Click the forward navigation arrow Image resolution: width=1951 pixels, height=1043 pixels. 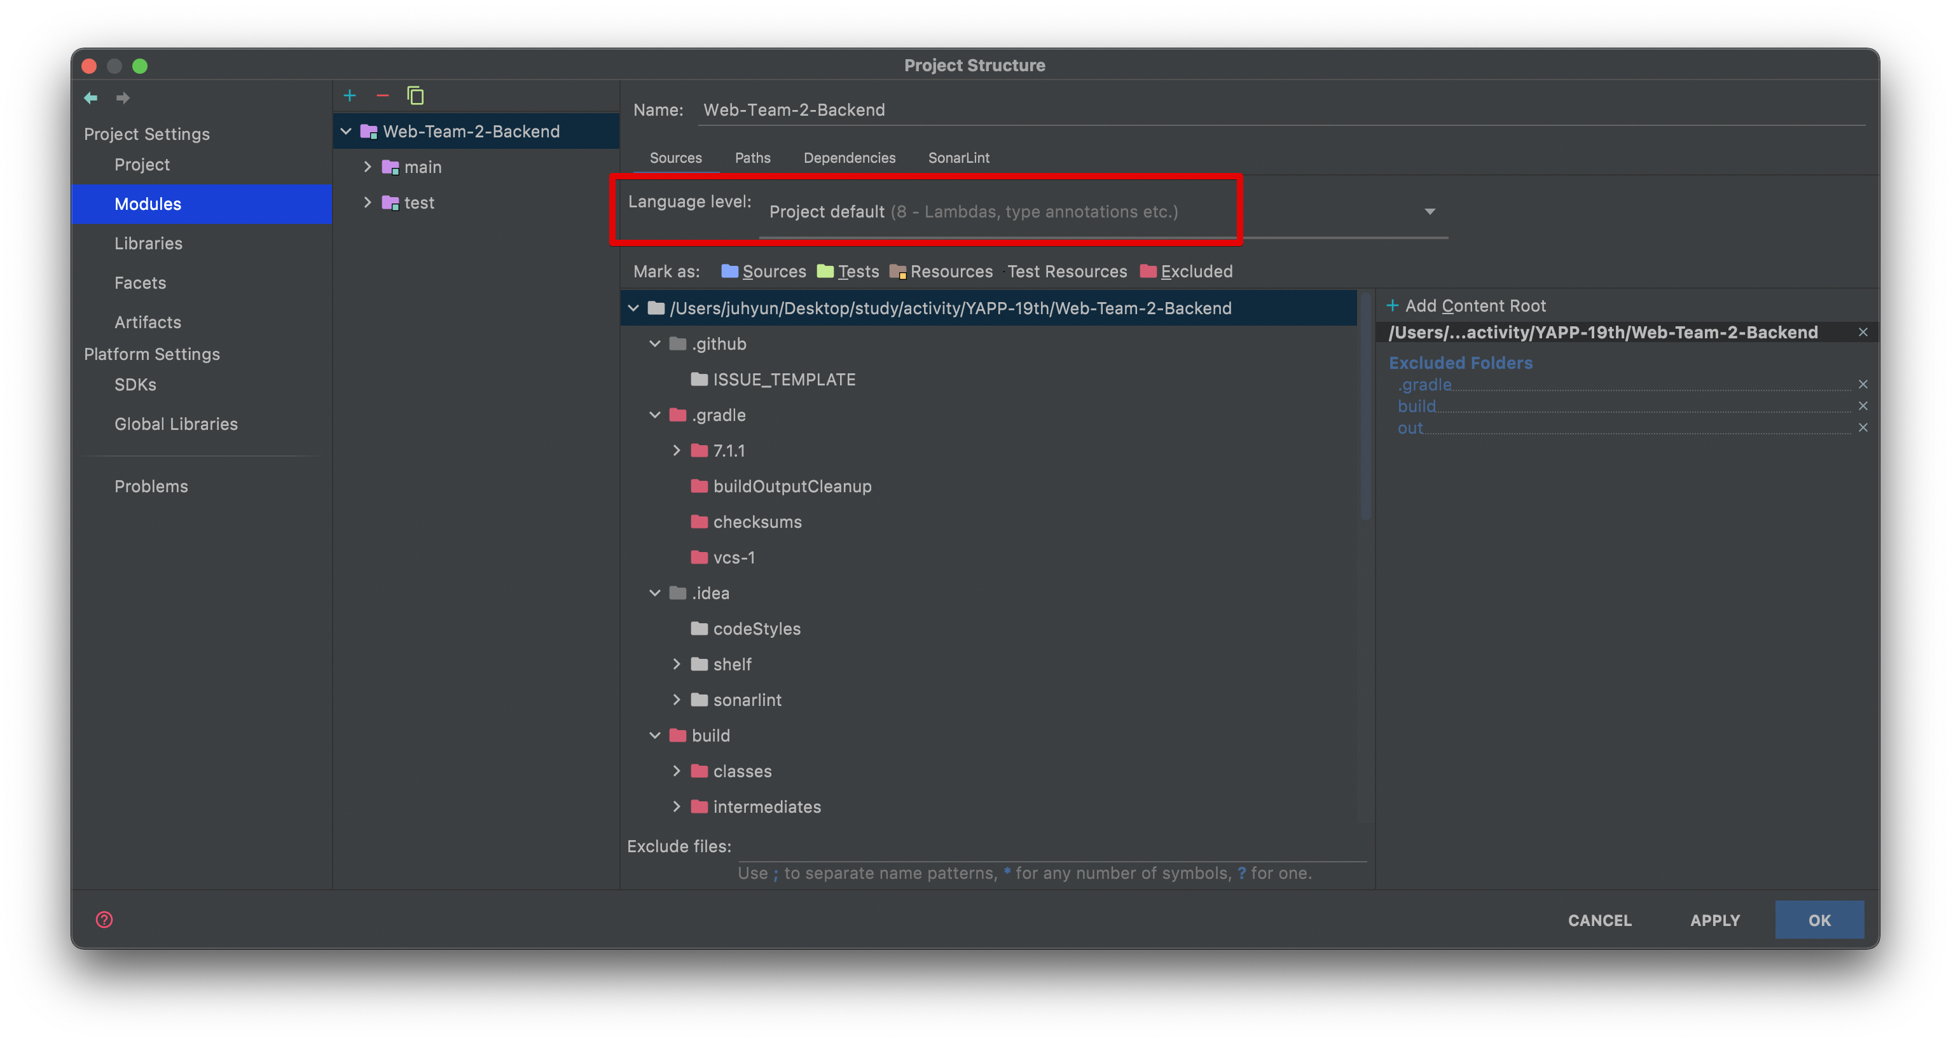point(123,98)
